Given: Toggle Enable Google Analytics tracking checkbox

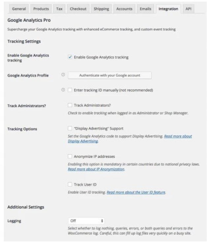Looking at the screenshot, I should click(70, 57).
